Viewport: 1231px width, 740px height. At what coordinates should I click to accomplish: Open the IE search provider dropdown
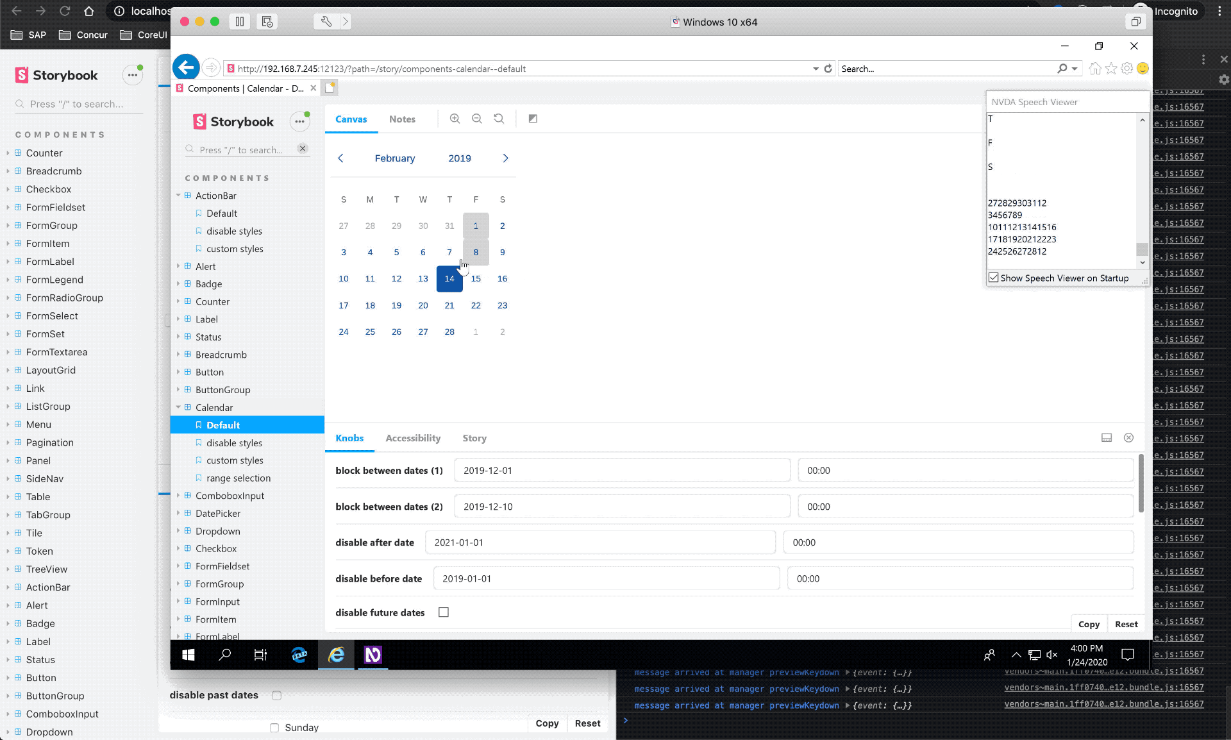coord(1075,69)
